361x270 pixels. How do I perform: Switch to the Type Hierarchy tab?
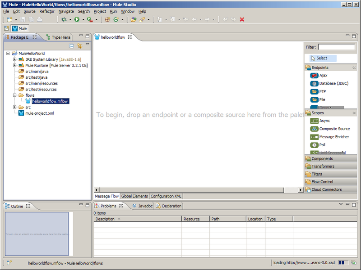[x=59, y=37]
